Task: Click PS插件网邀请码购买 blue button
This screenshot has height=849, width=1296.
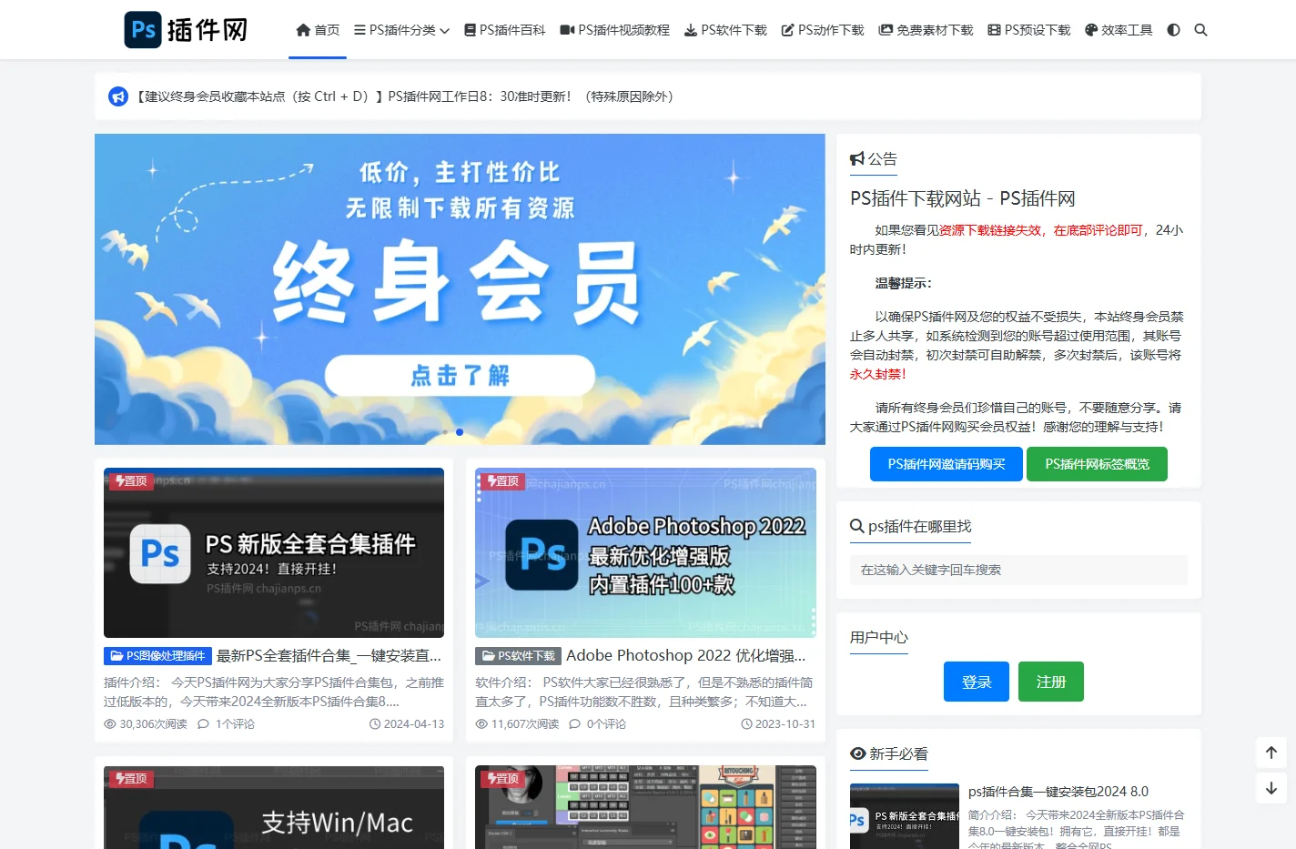Action: tap(947, 464)
